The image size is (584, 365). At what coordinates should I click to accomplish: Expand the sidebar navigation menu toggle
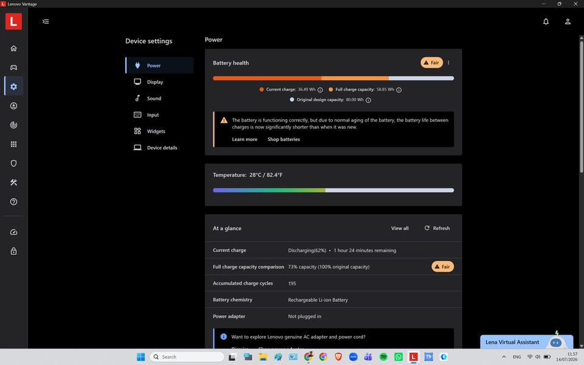pyautogui.click(x=46, y=22)
